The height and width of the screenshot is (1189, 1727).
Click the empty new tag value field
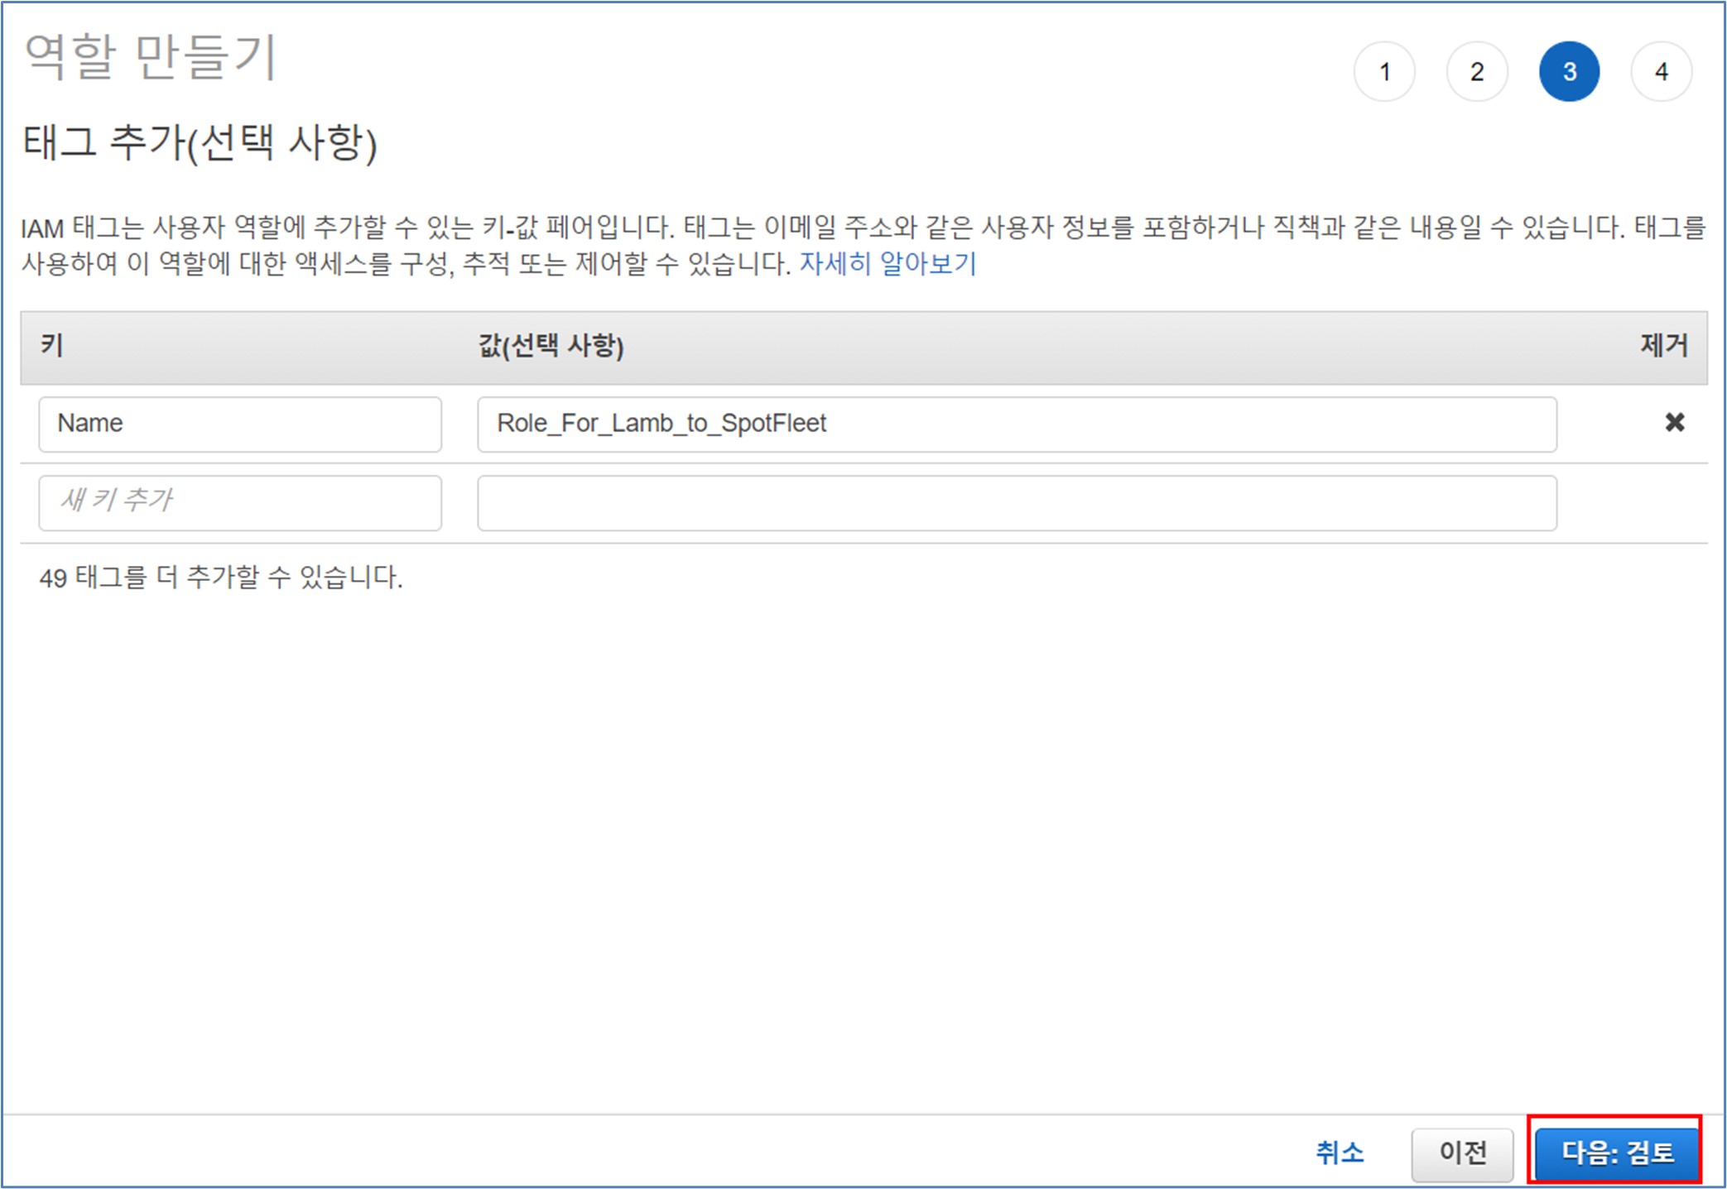tap(1016, 502)
